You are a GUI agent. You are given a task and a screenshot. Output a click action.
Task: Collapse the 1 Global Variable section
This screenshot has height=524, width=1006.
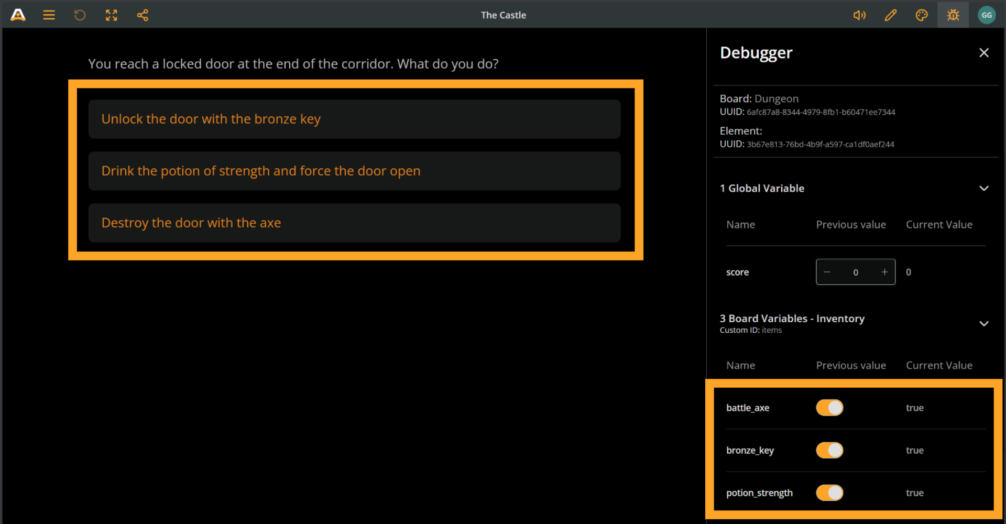984,188
